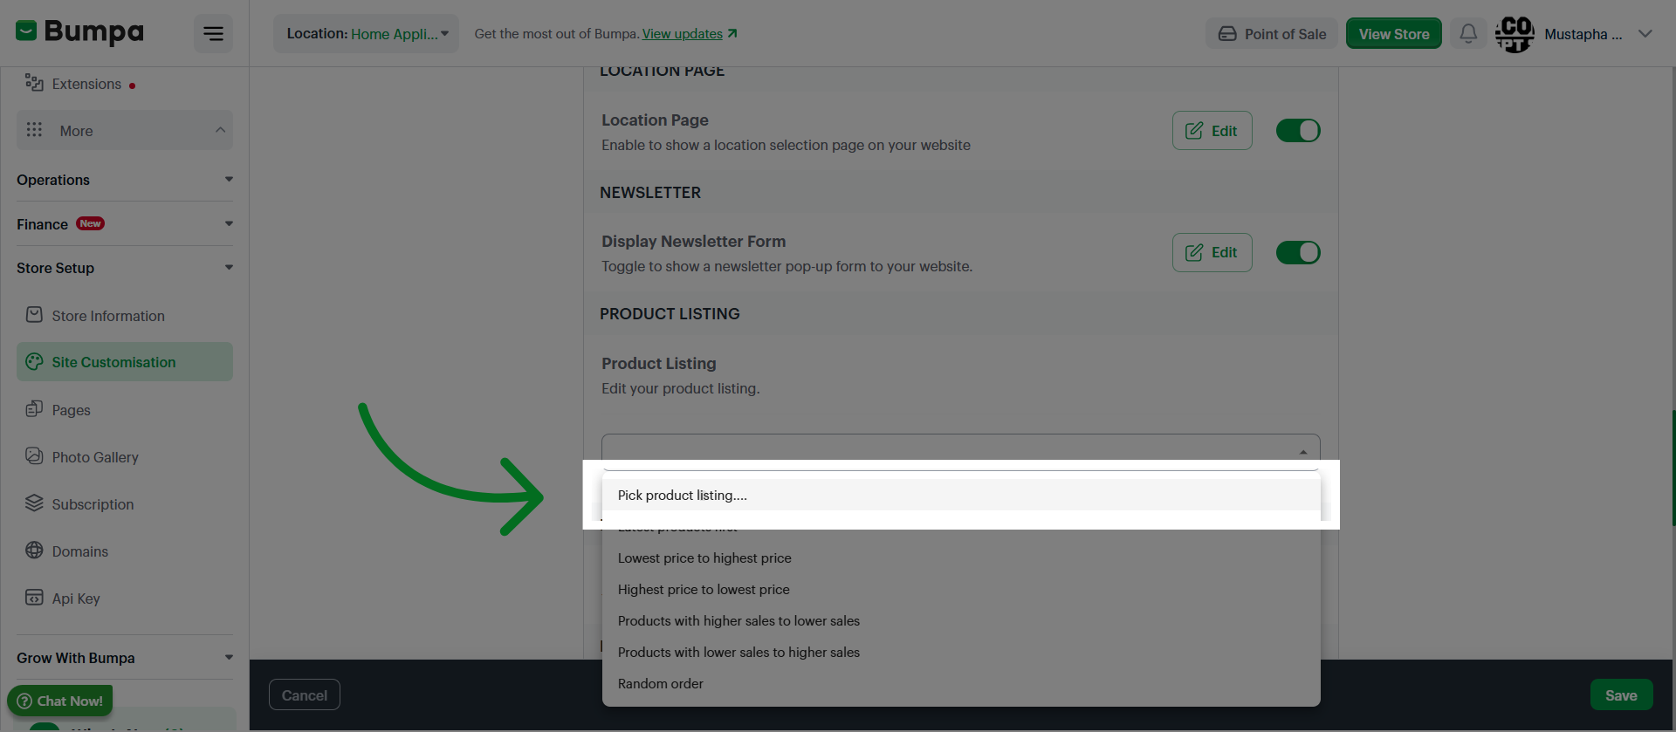Viewport: 1676px width, 732px height.
Task: Click the Domains globe icon
Action: tap(34, 551)
